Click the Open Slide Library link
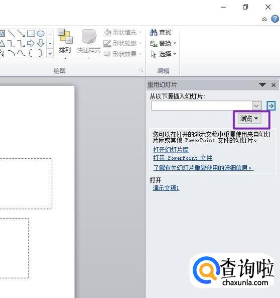The image size is (280, 298). [171, 150]
